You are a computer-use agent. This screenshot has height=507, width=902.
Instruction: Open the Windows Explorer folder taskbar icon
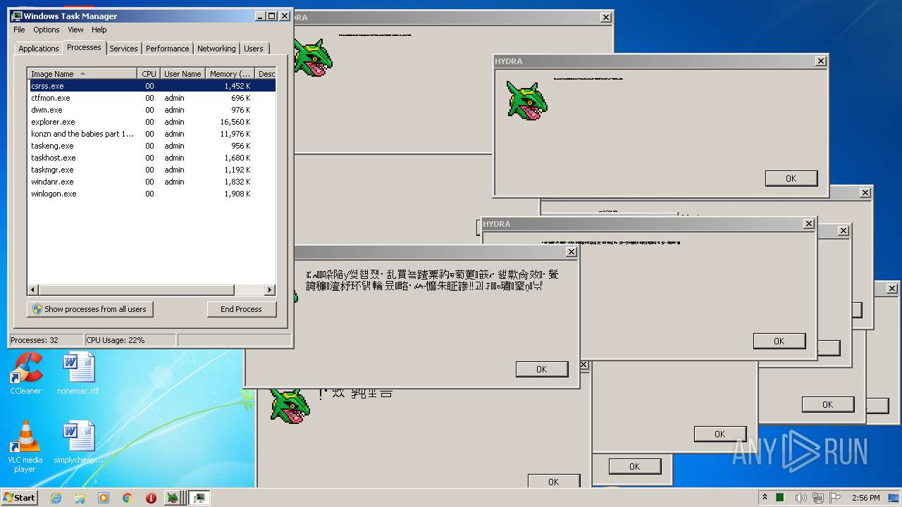(80, 498)
